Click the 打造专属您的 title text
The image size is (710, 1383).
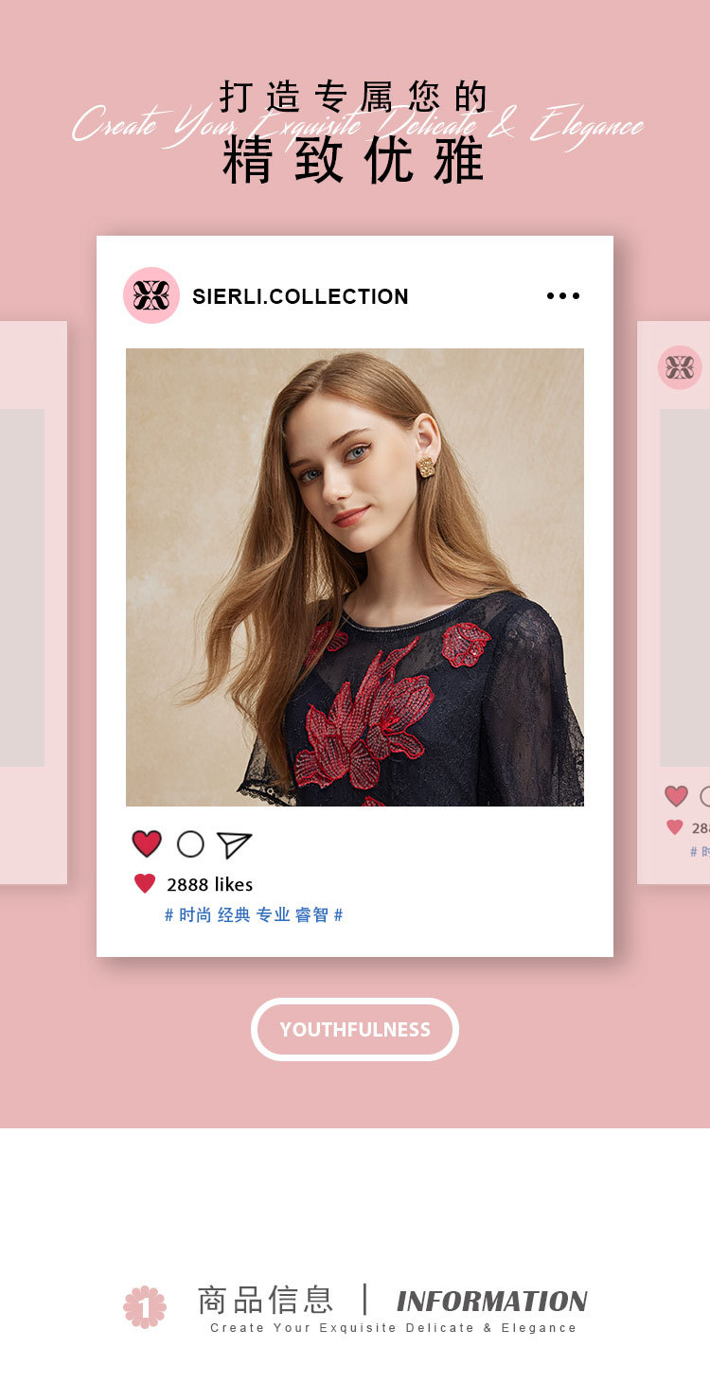pos(353,97)
